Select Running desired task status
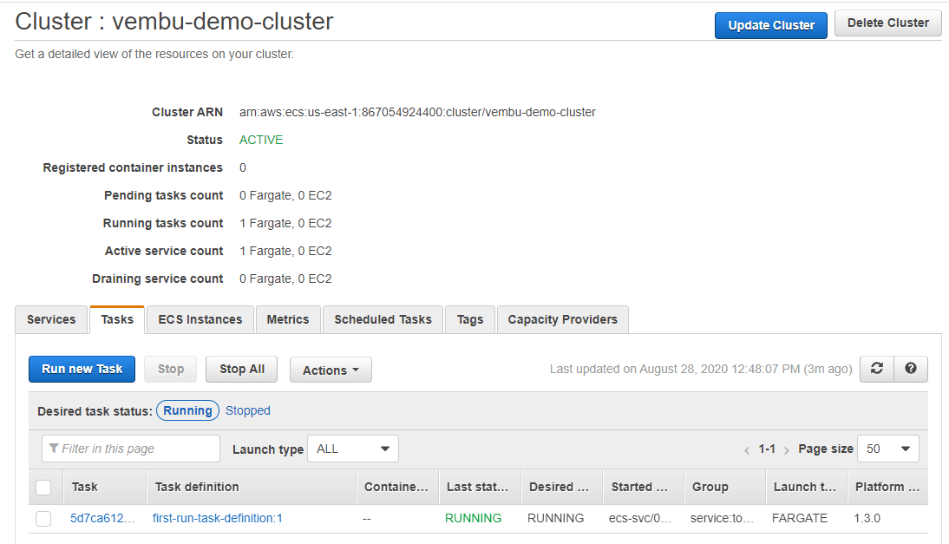This screenshot has height=544, width=949. click(x=187, y=410)
